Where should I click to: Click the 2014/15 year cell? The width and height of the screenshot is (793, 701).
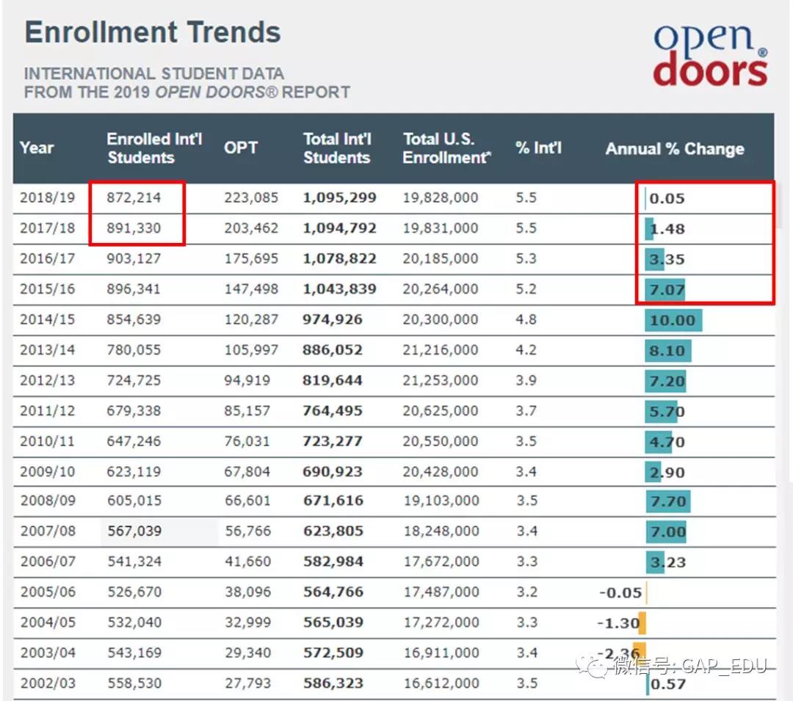(47, 319)
